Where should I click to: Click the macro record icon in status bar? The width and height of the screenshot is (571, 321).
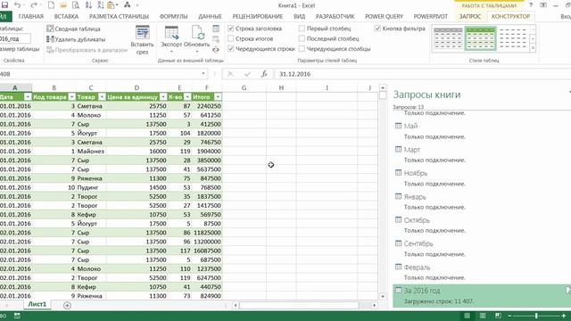pyautogui.click(x=17, y=316)
